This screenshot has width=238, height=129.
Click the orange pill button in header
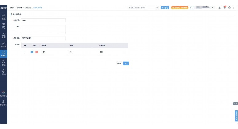tap(180, 8)
